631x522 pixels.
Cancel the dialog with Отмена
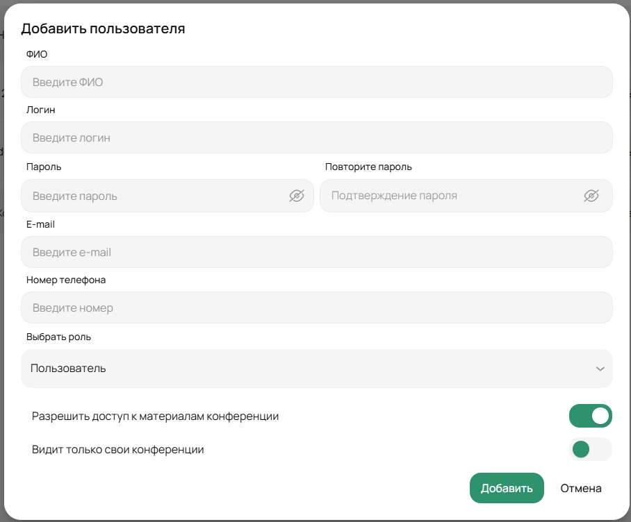click(580, 489)
